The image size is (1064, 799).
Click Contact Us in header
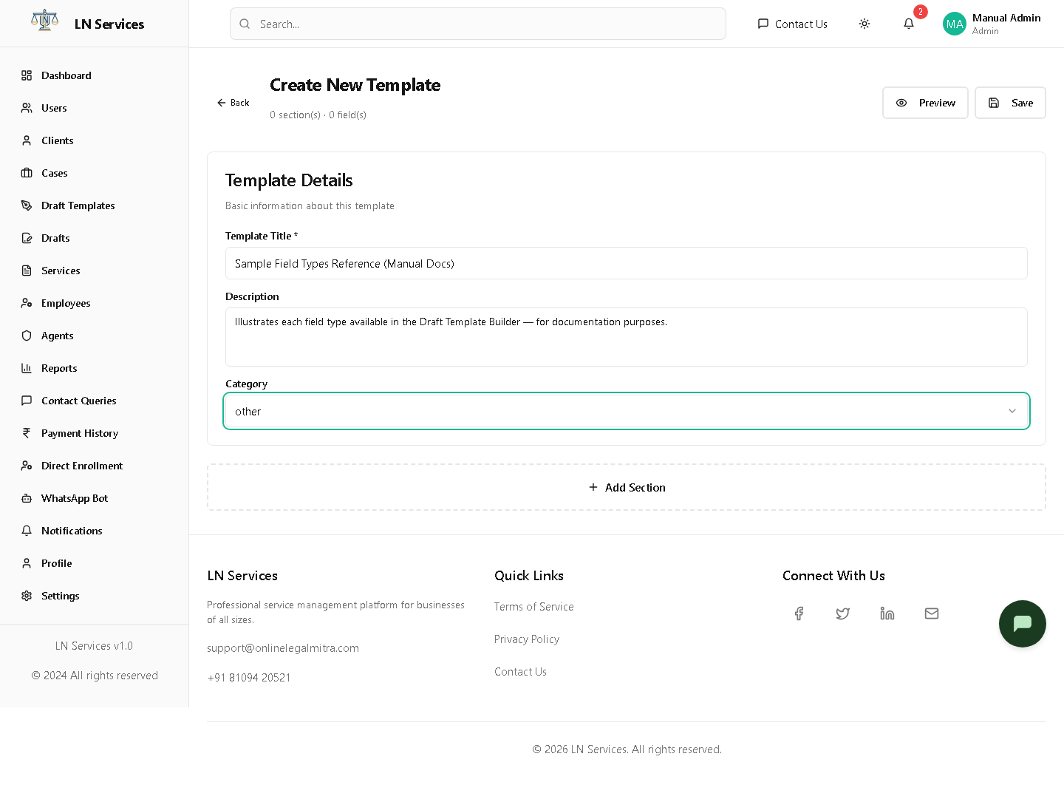[792, 24]
